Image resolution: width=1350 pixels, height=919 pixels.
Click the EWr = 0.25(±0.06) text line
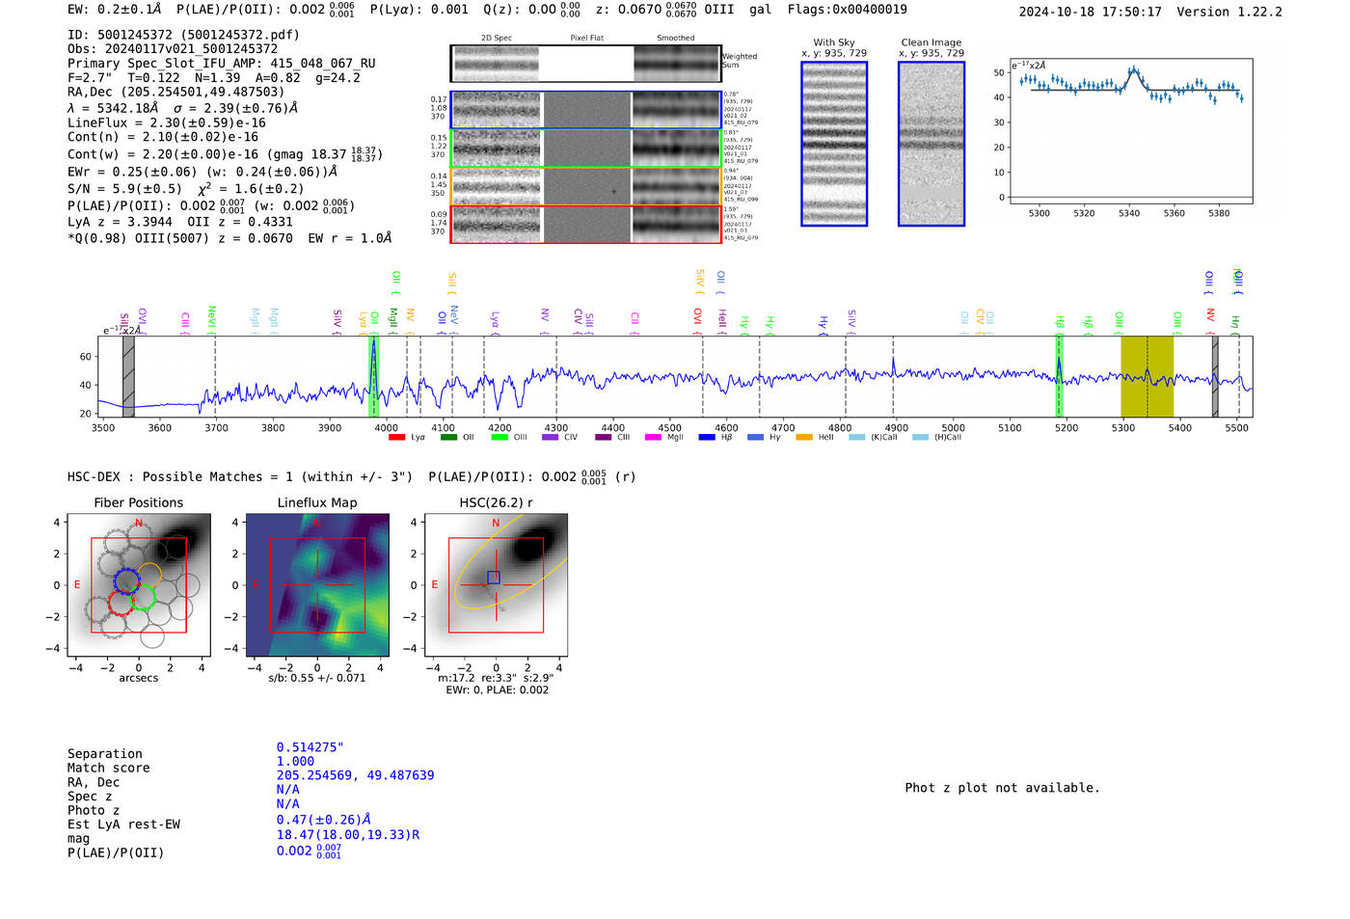click(x=202, y=172)
